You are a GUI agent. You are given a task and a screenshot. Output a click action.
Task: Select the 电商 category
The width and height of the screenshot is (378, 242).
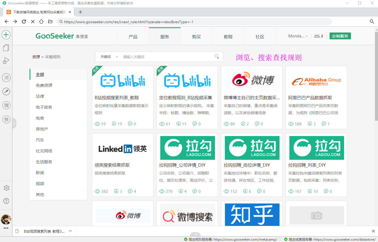[x=58, y=118]
